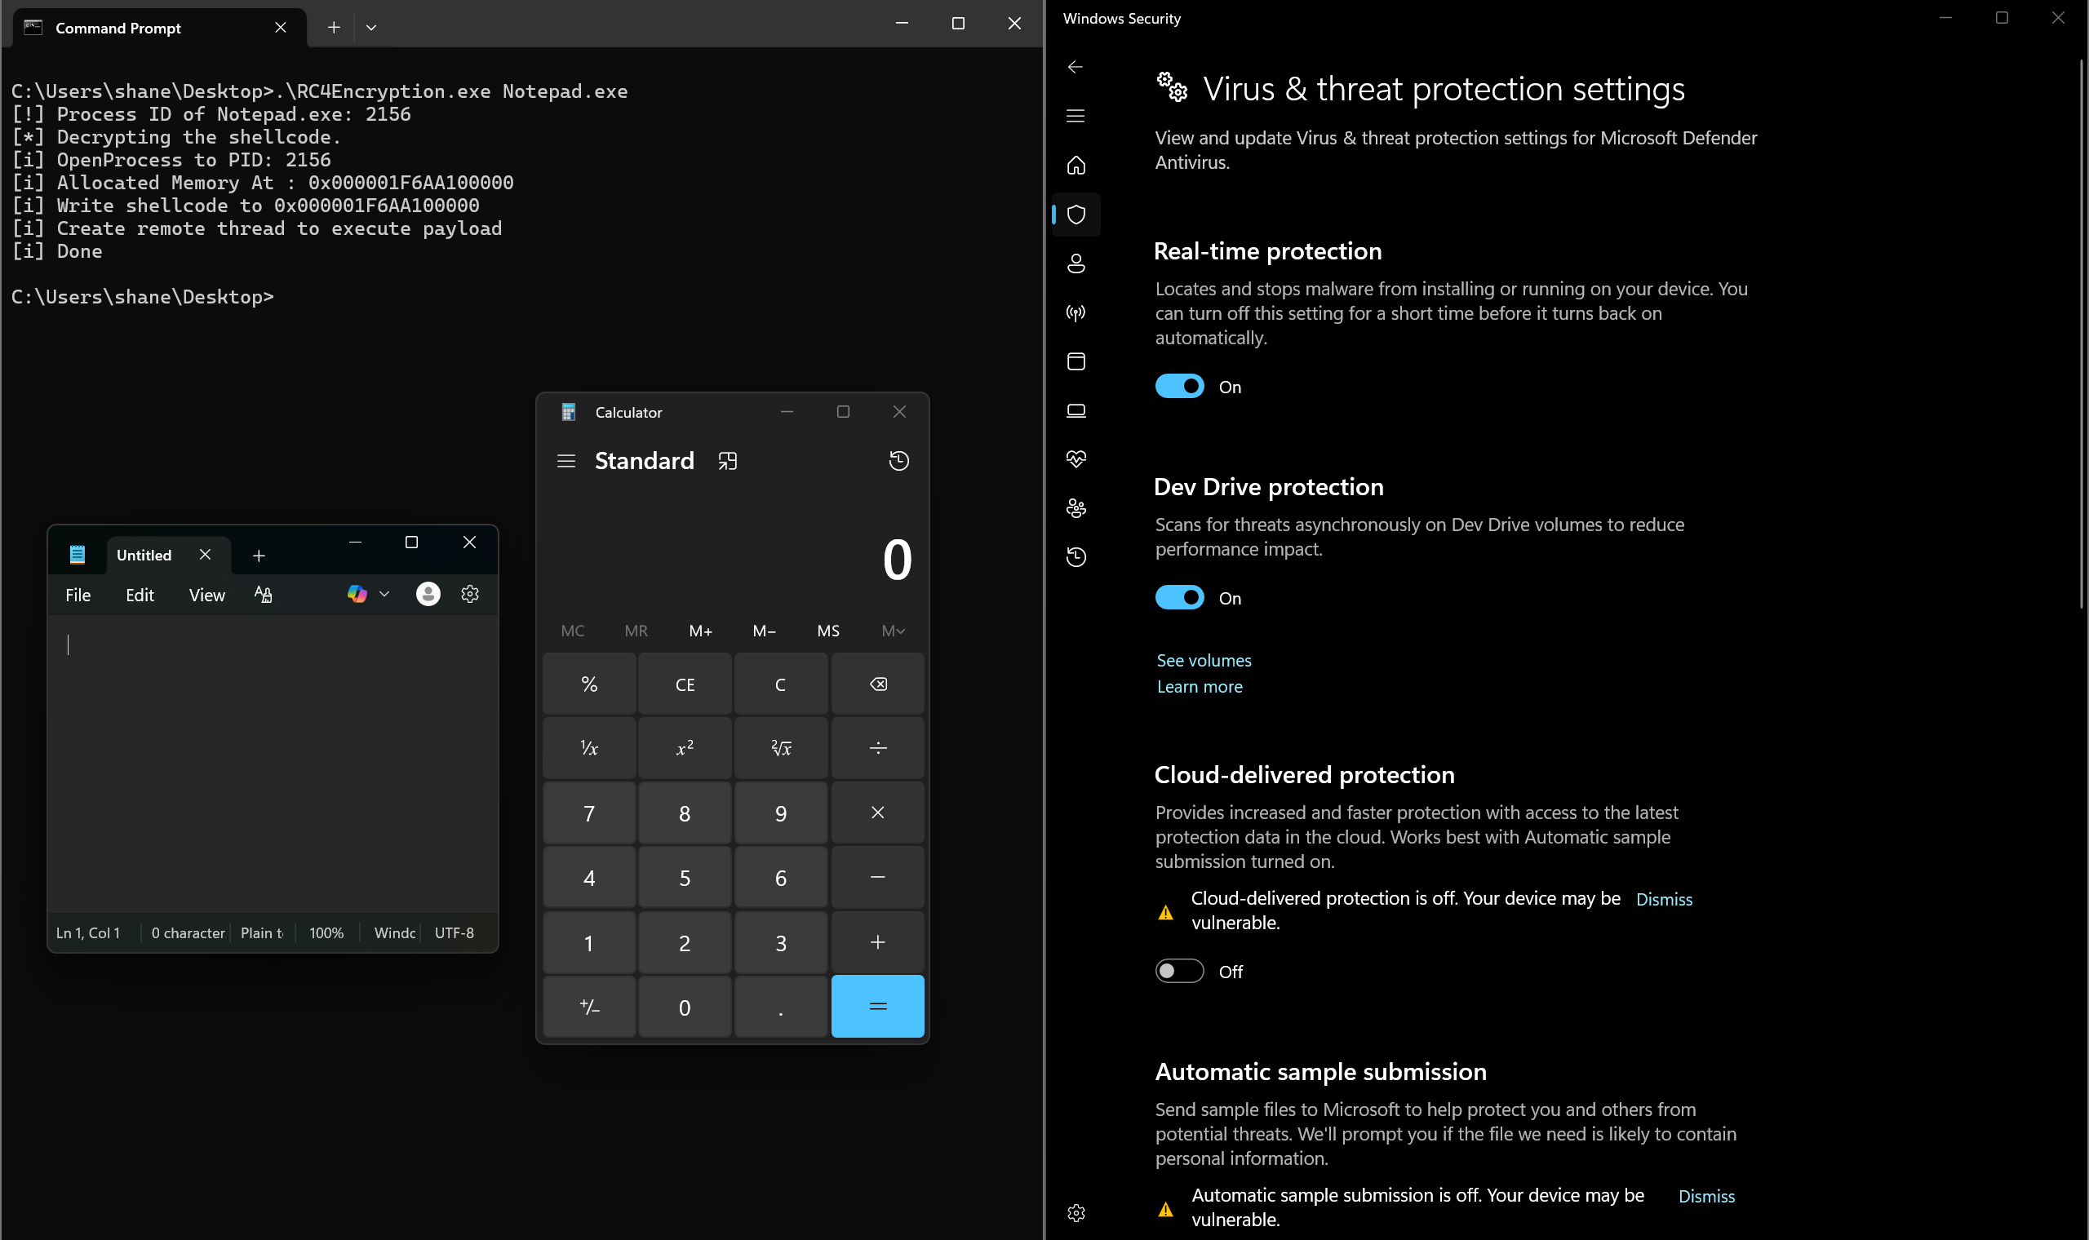
Task: Disable Dev Drive protection toggle
Action: pos(1179,597)
